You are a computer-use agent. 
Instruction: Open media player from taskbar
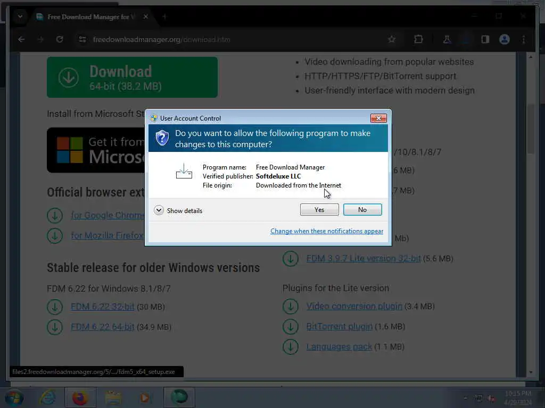145,398
